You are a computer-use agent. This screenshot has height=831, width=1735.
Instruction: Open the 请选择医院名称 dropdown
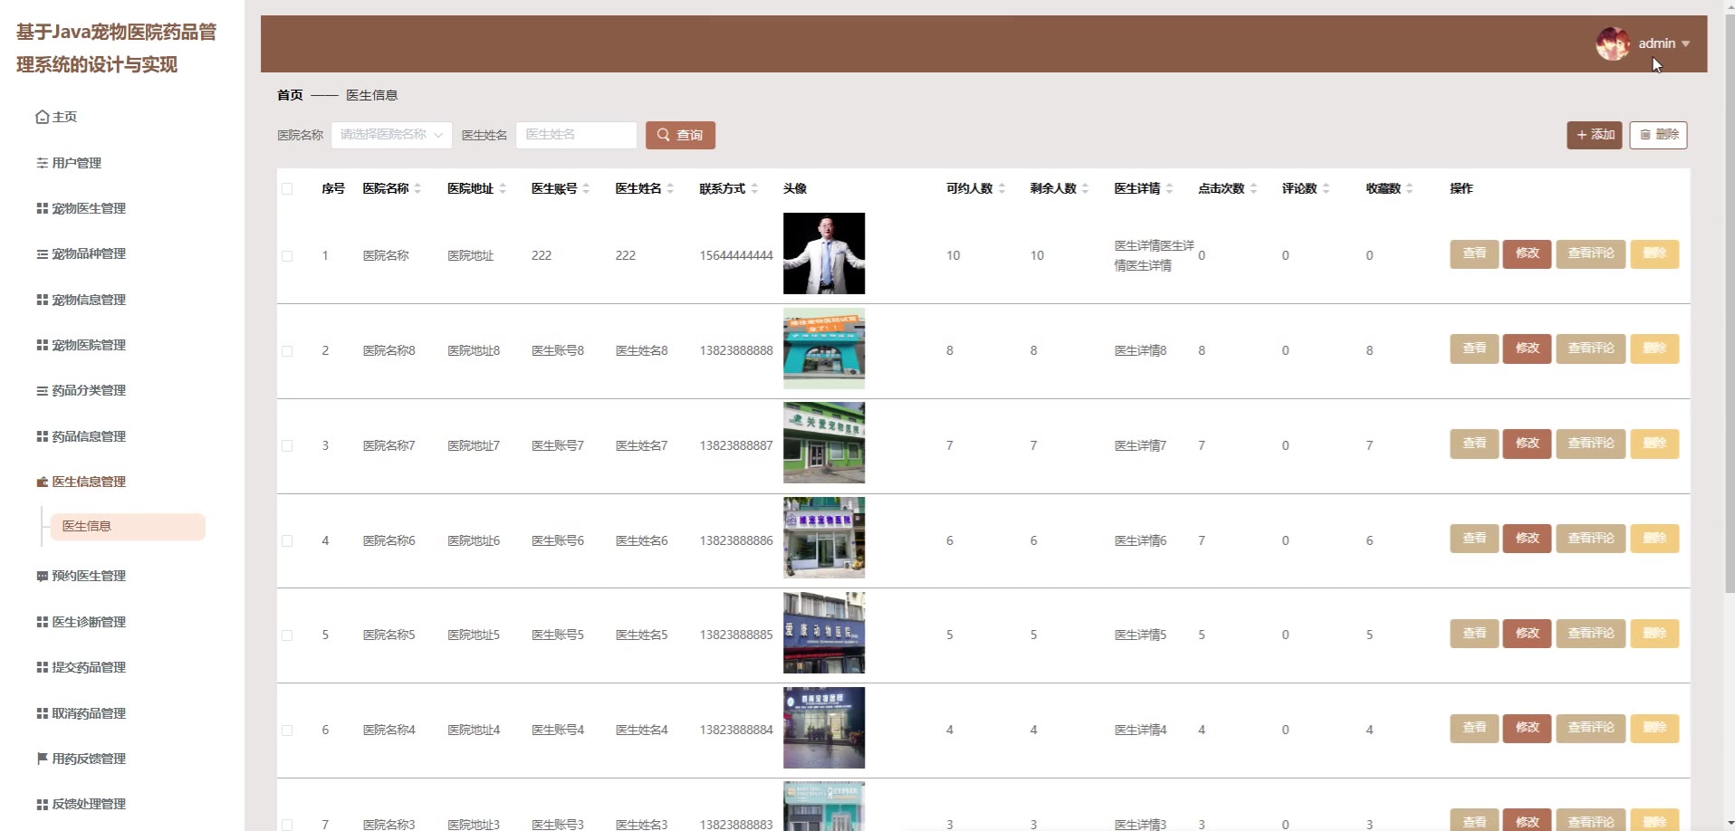391,135
